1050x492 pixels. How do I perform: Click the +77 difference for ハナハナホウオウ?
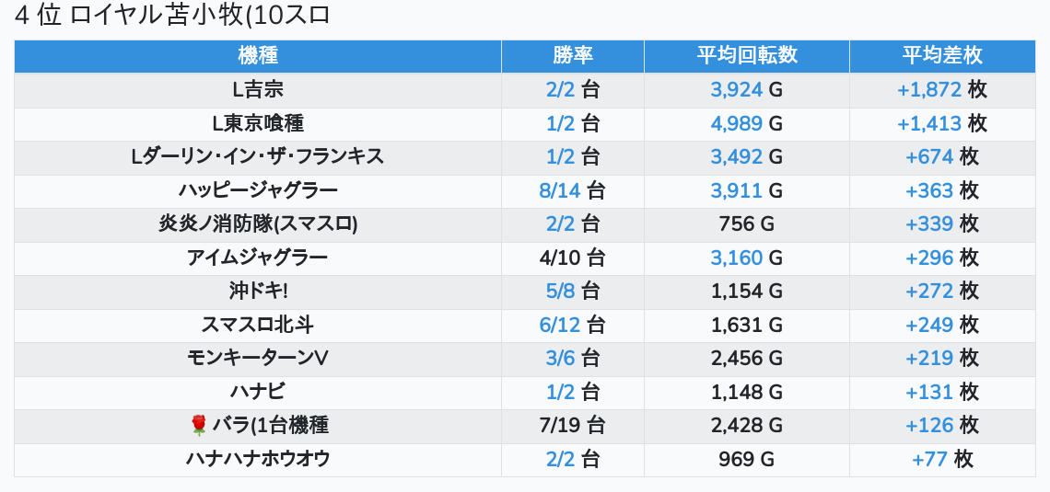click(x=929, y=459)
